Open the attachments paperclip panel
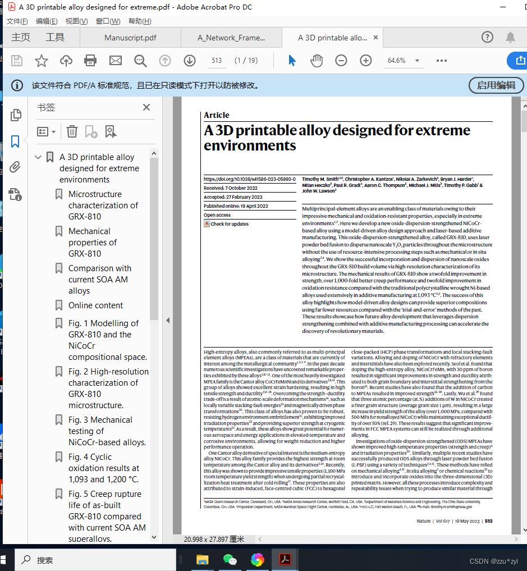527x571 pixels. tap(15, 167)
